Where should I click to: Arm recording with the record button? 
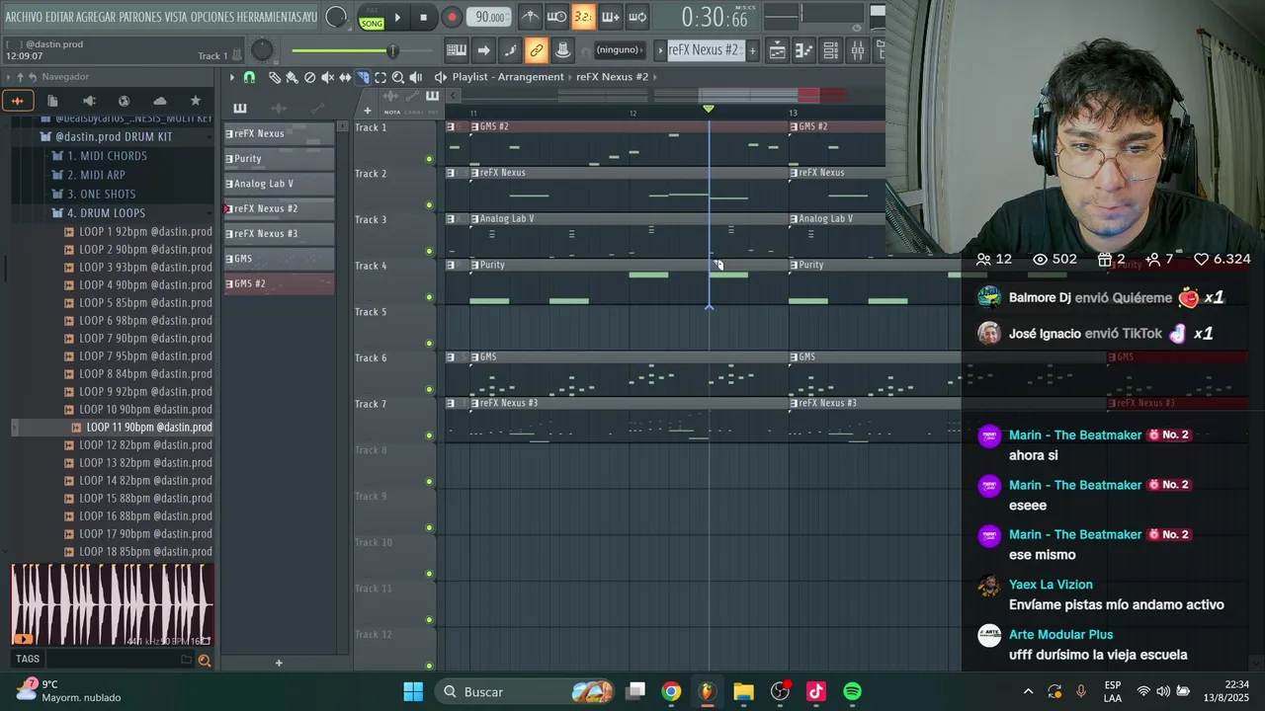[451, 17]
